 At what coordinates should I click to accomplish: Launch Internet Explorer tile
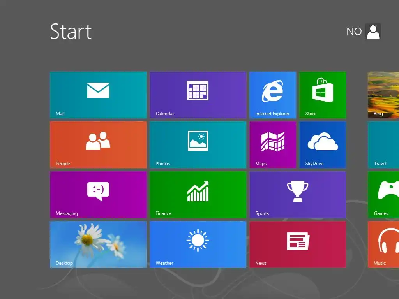pos(272,95)
